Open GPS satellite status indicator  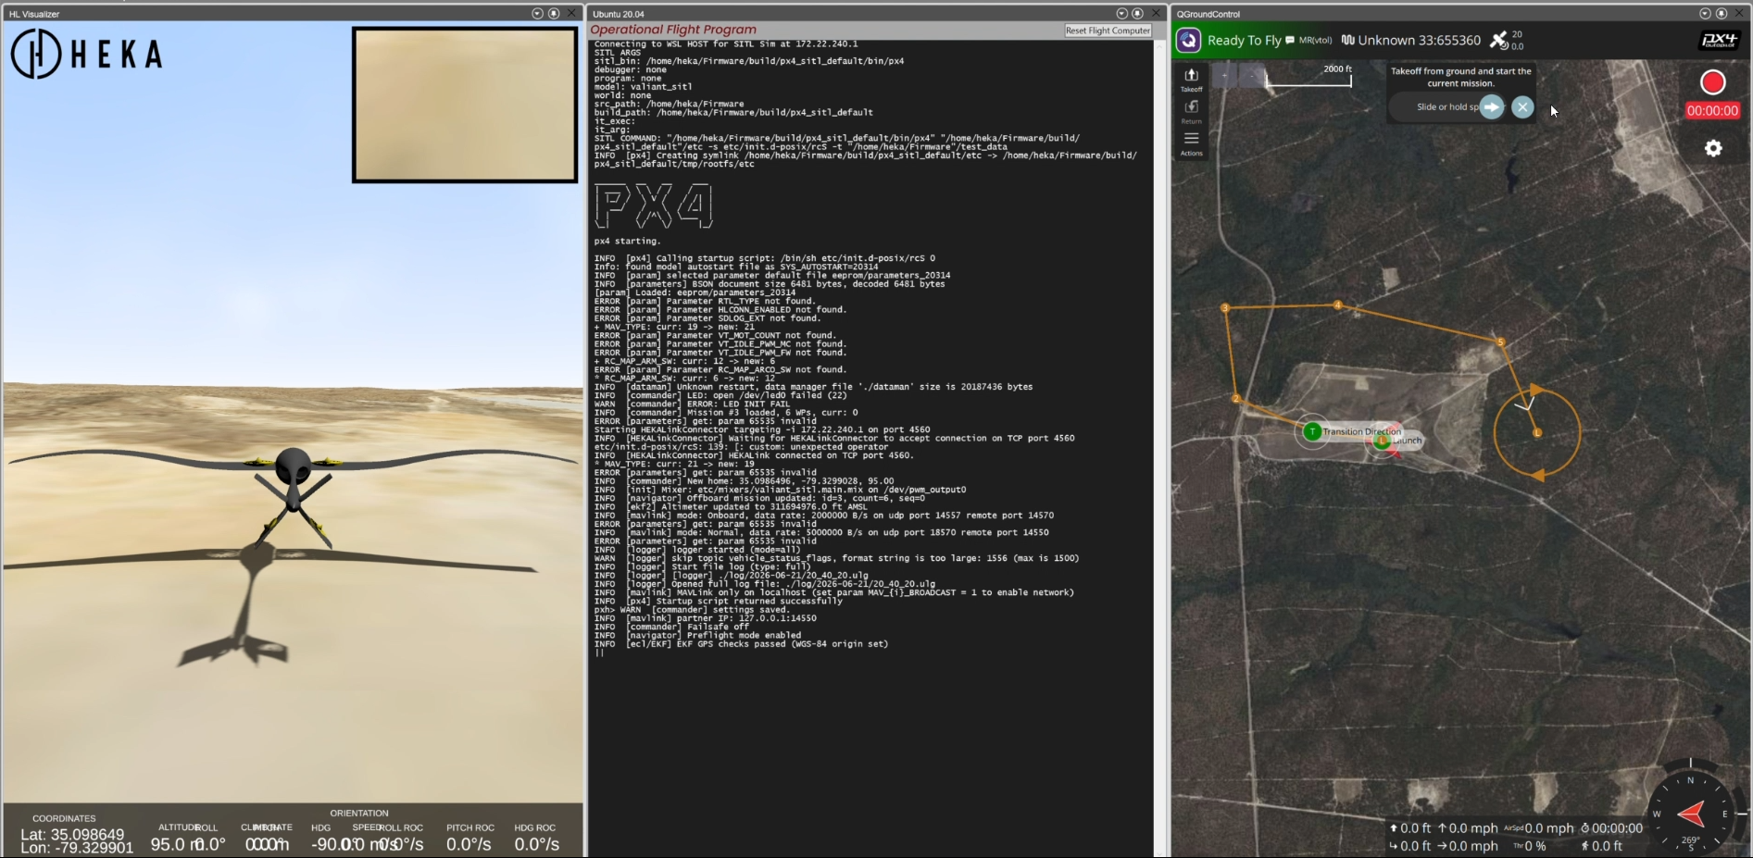1505,40
